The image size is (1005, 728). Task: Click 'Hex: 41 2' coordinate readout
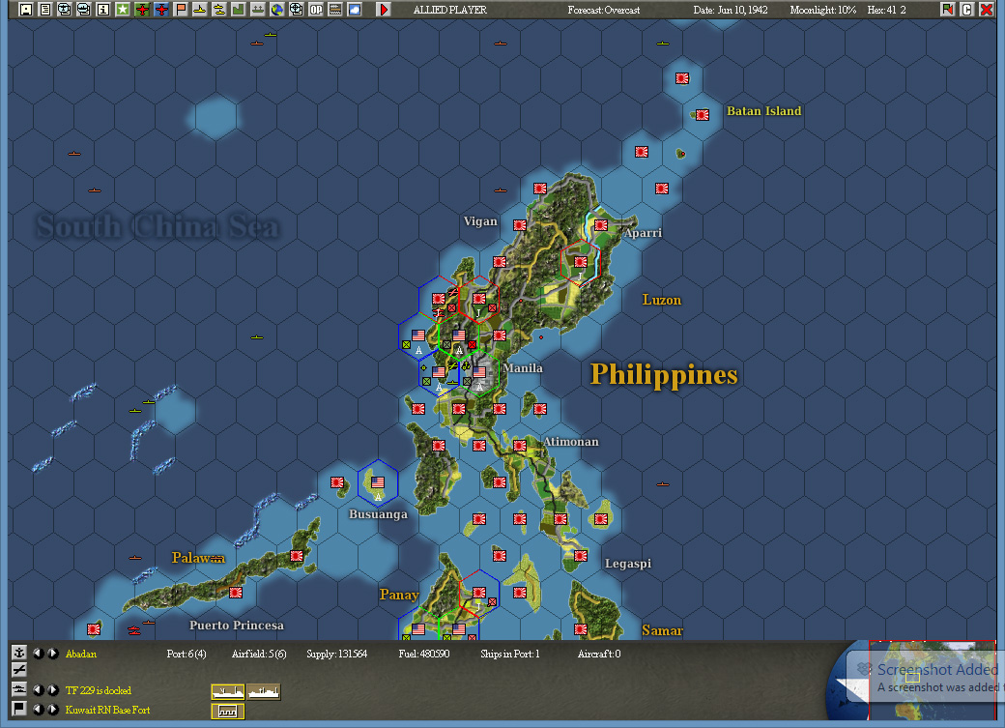pyautogui.click(x=886, y=10)
